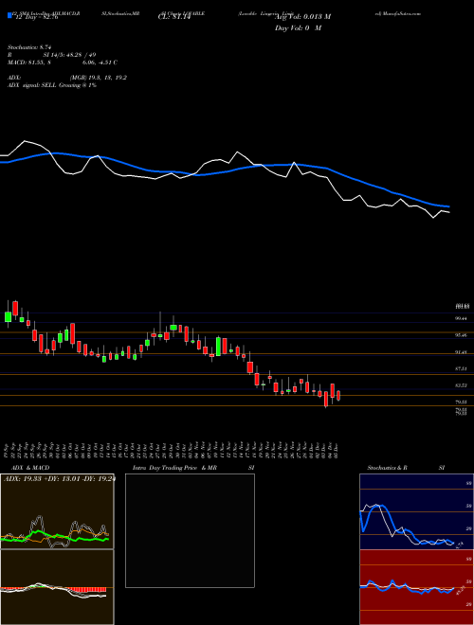Click the ADX (MGR) values line

(67, 78)
